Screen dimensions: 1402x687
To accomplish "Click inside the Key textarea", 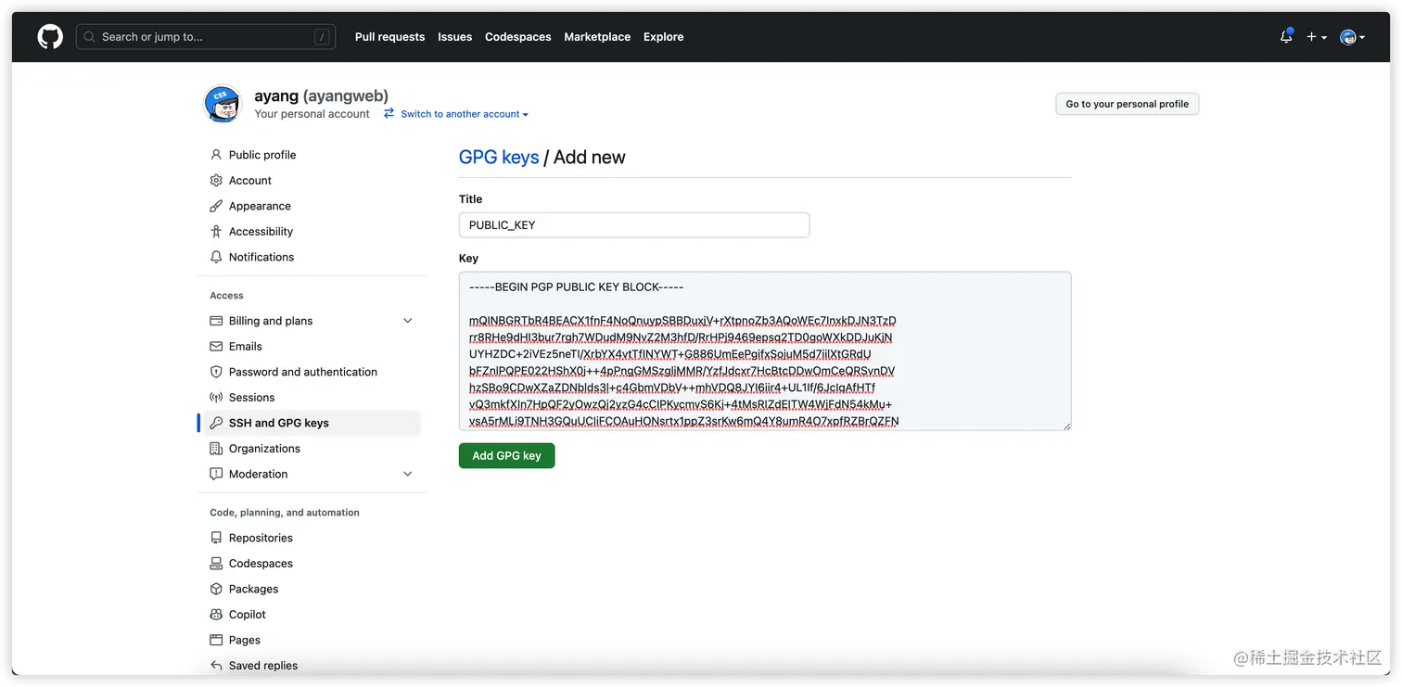I will [765, 351].
